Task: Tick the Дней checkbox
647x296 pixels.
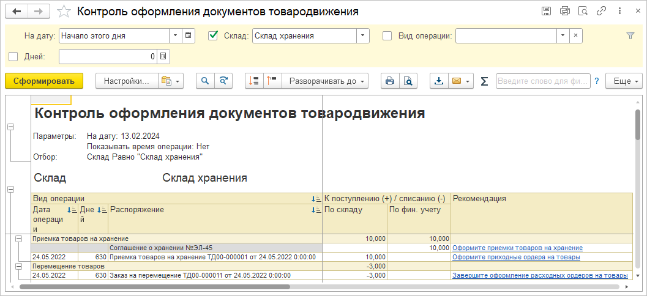Action: [x=13, y=56]
